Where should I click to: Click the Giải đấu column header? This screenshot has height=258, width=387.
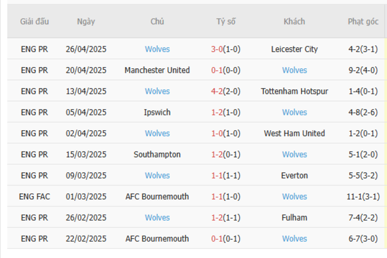(35, 21)
